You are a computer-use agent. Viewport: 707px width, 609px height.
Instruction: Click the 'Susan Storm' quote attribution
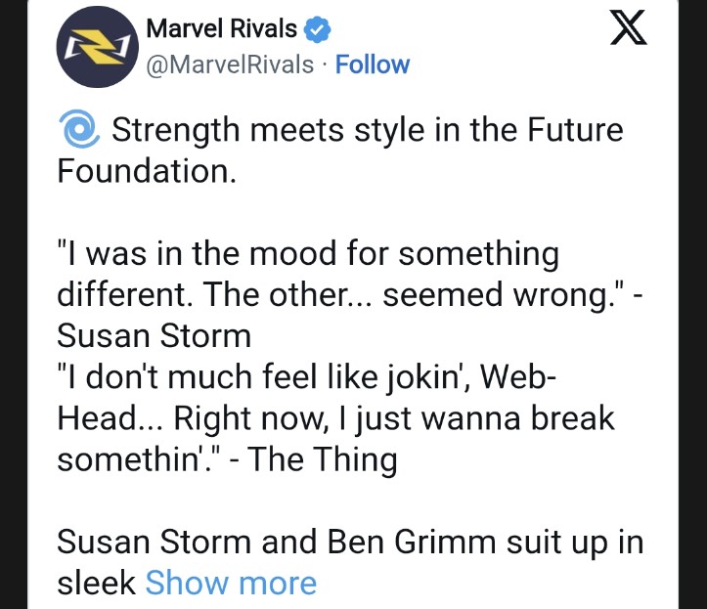click(154, 335)
